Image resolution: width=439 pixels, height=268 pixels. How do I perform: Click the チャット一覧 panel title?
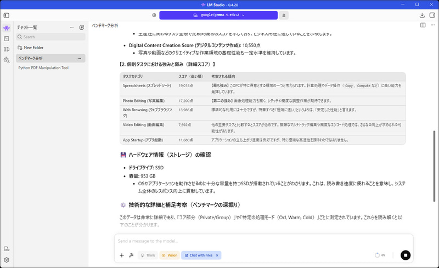point(27,27)
